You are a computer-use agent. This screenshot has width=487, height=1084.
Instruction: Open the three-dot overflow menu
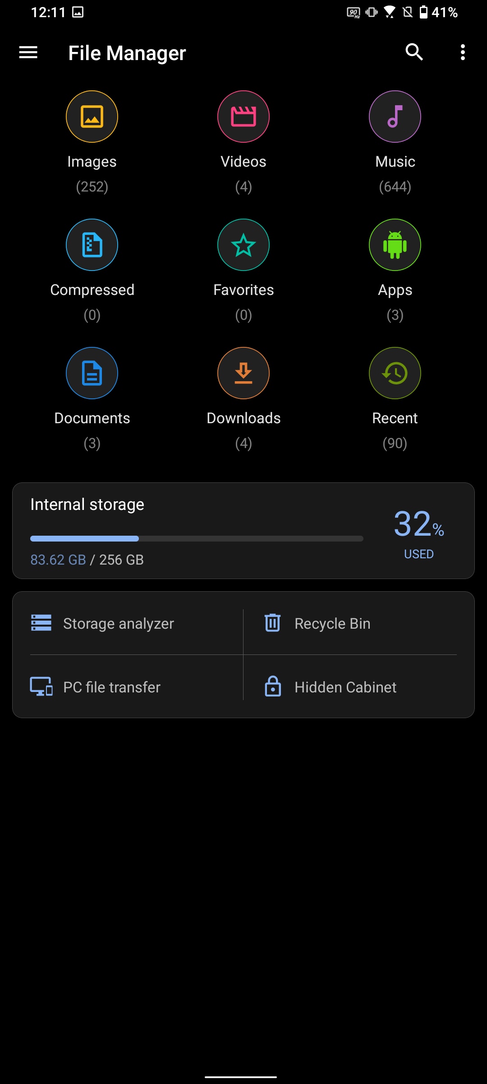463,52
